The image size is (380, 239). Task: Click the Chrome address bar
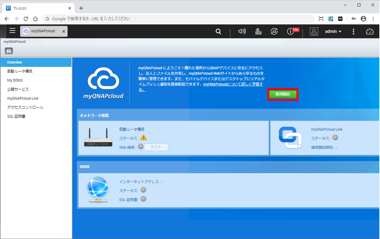tap(178, 19)
